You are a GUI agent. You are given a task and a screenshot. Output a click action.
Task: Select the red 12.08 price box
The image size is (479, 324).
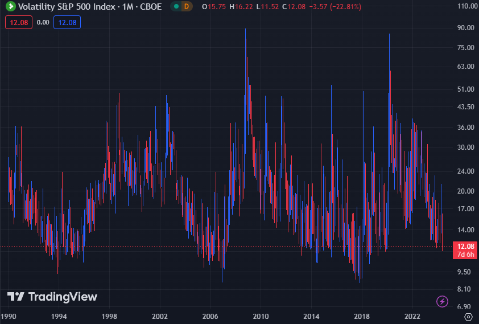[x=19, y=22]
